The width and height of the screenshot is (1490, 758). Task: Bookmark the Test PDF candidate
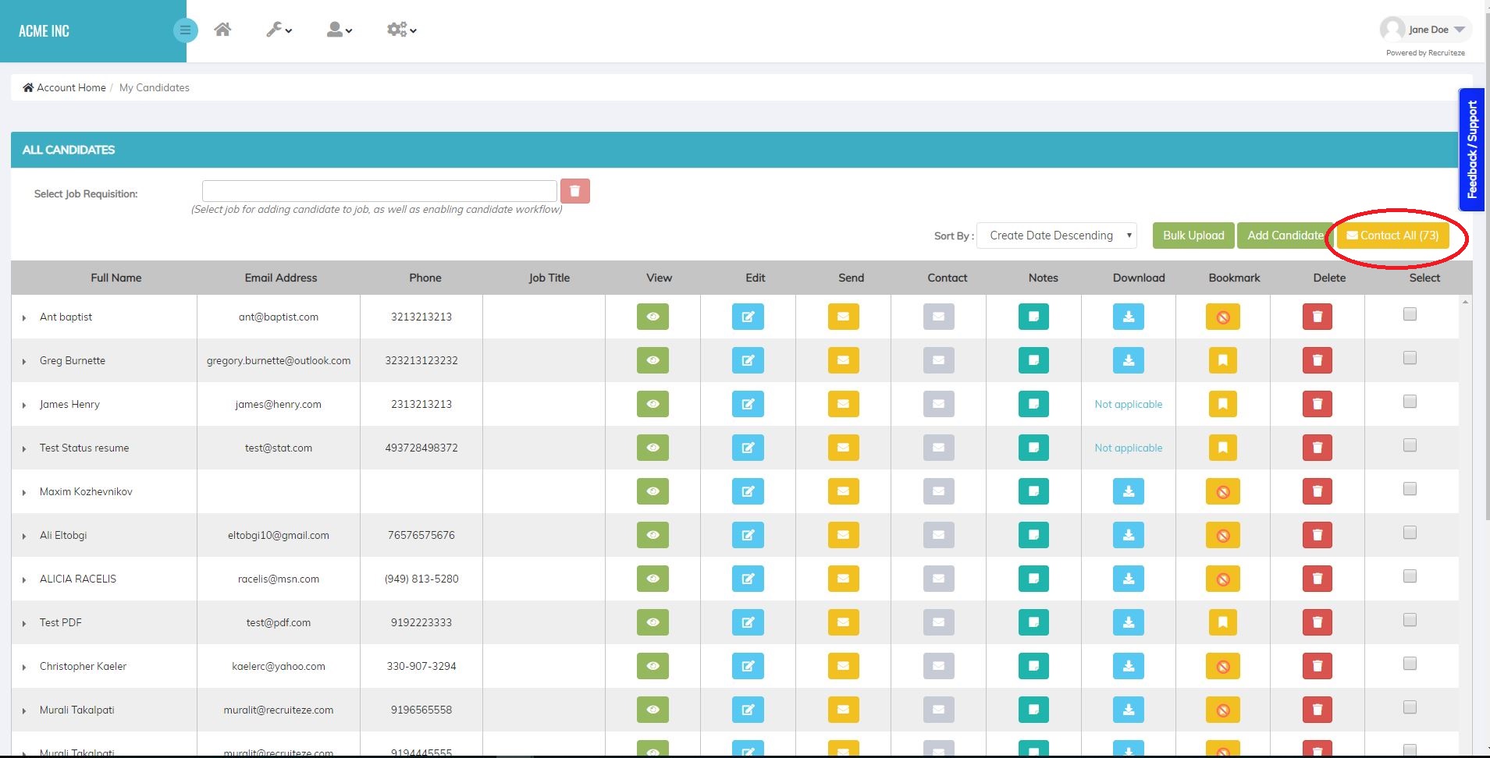point(1222,622)
